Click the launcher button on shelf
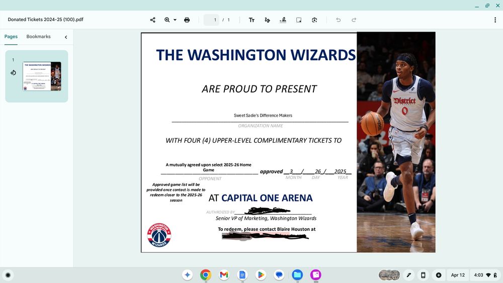This screenshot has width=503, height=283. click(8, 275)
